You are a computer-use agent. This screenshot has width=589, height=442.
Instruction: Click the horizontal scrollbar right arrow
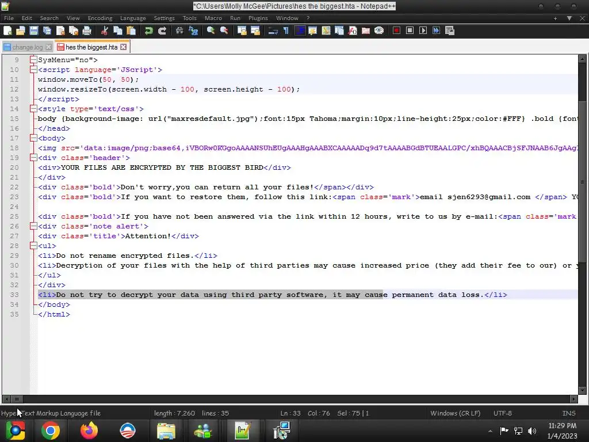[x=573, y=399]
